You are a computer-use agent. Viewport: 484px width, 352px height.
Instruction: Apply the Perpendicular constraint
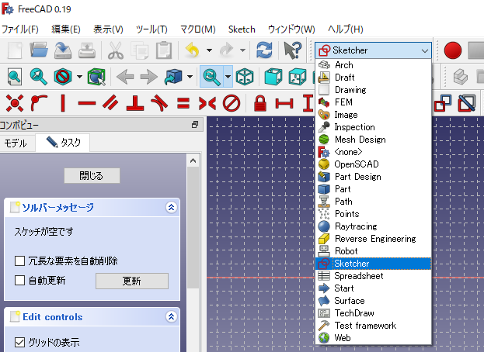(x=135, y=103)
